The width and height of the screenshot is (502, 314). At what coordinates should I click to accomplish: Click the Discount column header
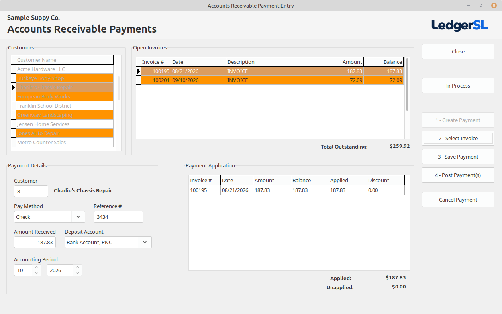point(386,180)
